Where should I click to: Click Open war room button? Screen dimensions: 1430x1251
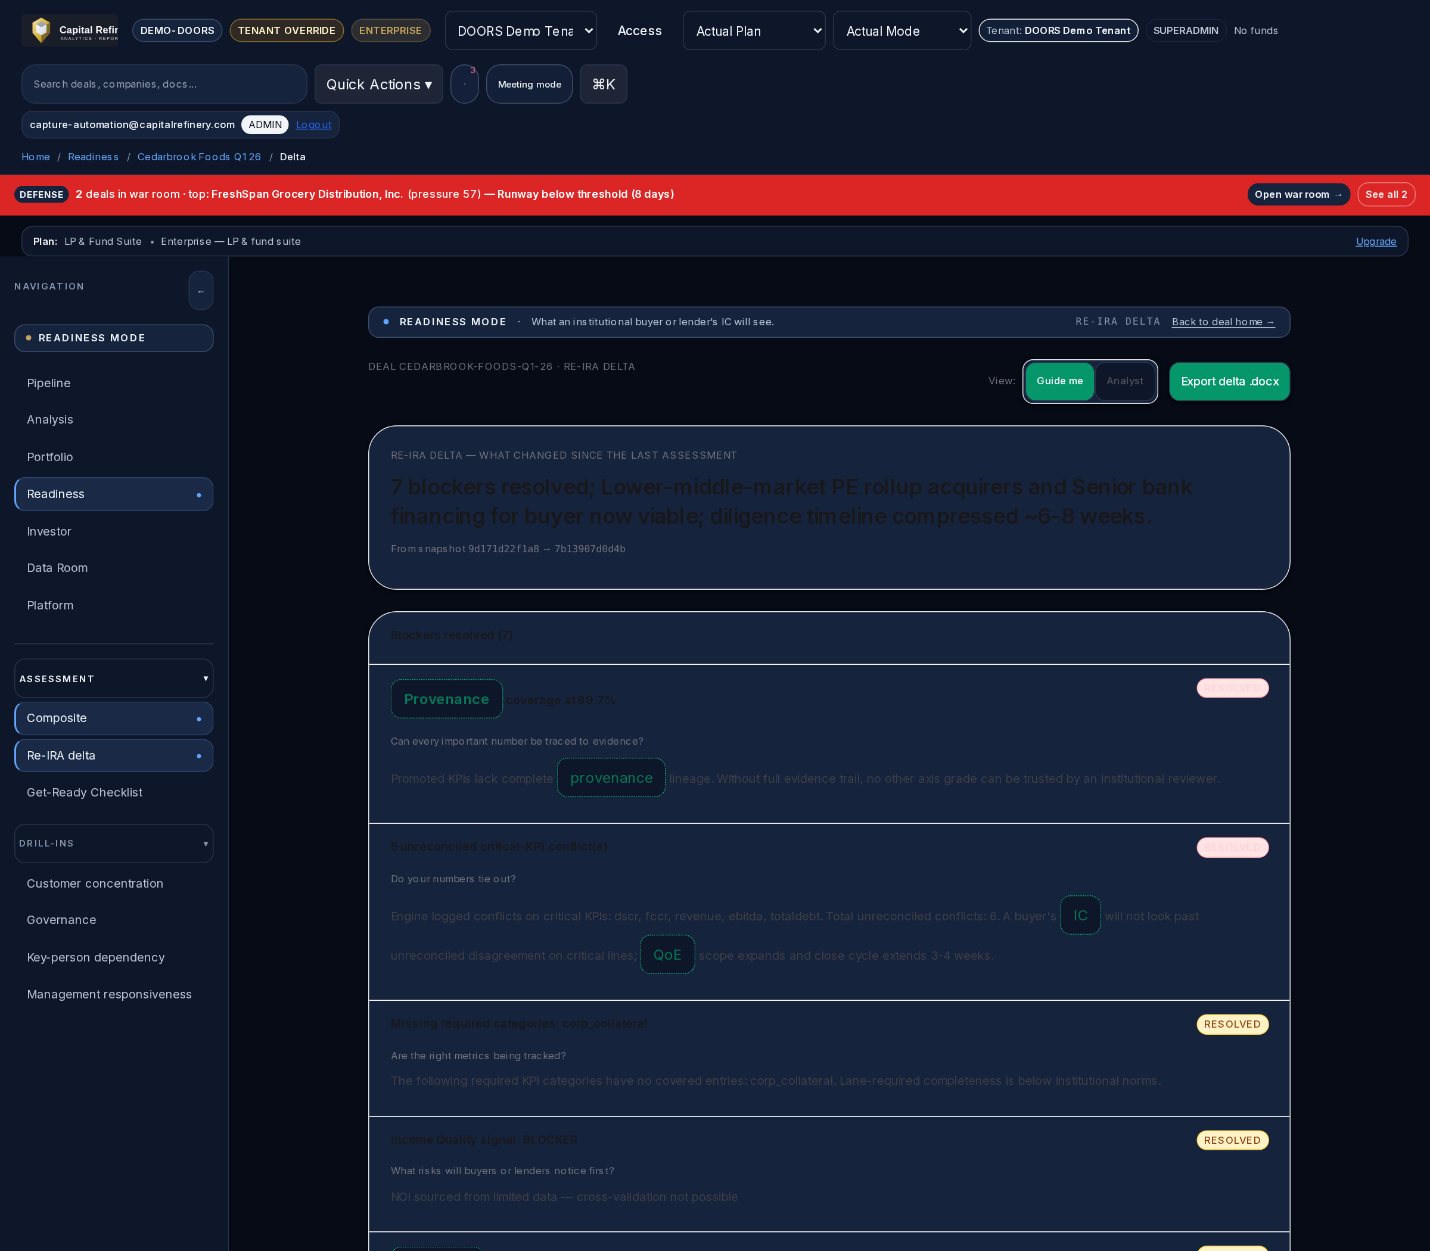click(1298, 194)
